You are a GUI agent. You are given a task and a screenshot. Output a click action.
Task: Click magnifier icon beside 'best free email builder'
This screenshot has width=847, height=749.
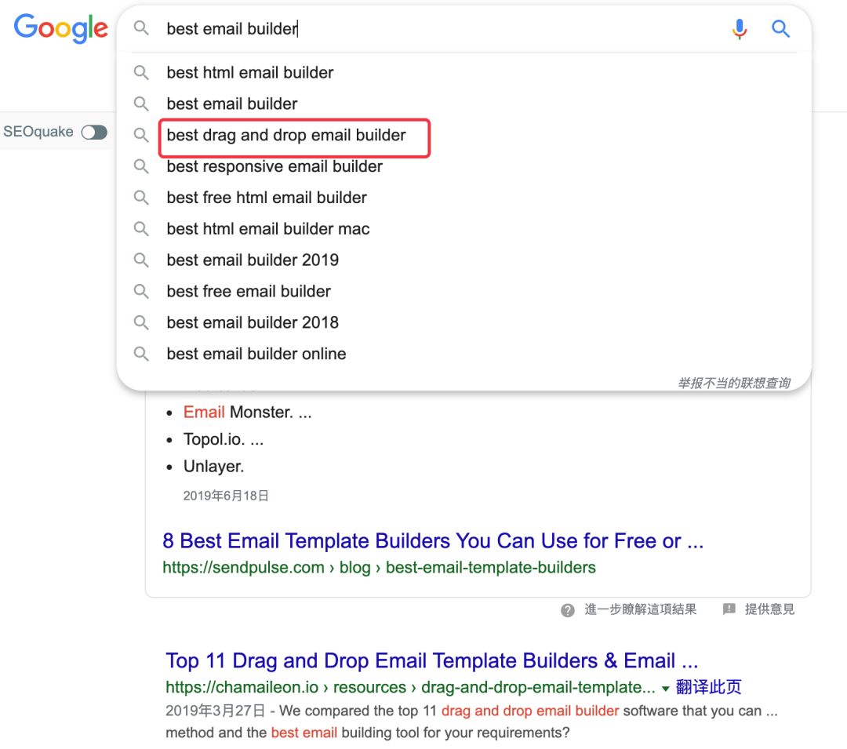coord(141,291)
